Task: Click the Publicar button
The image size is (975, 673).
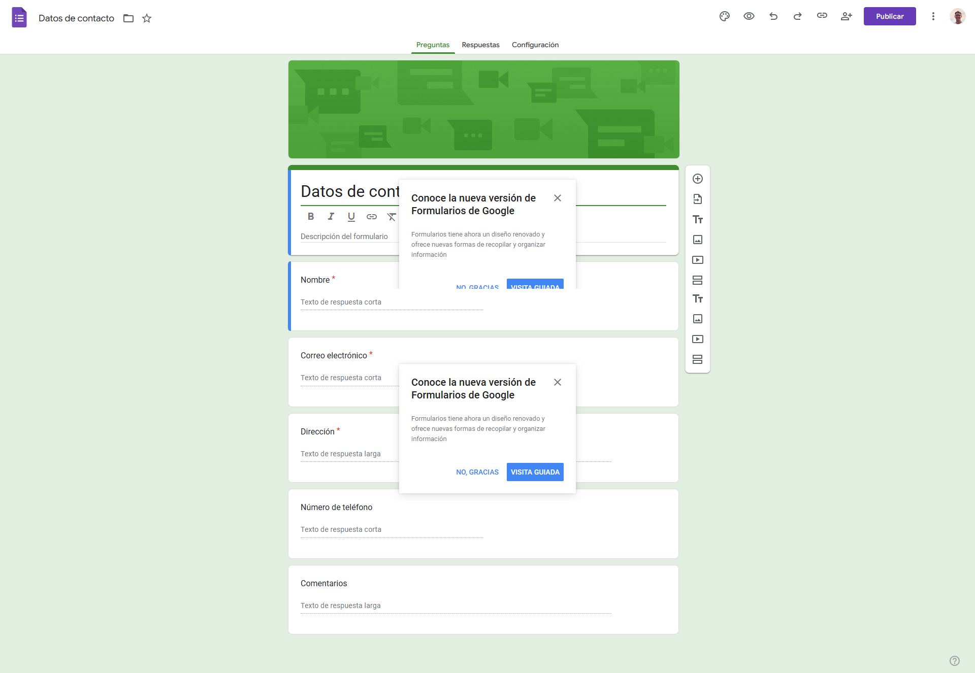Action: (890, 16)
